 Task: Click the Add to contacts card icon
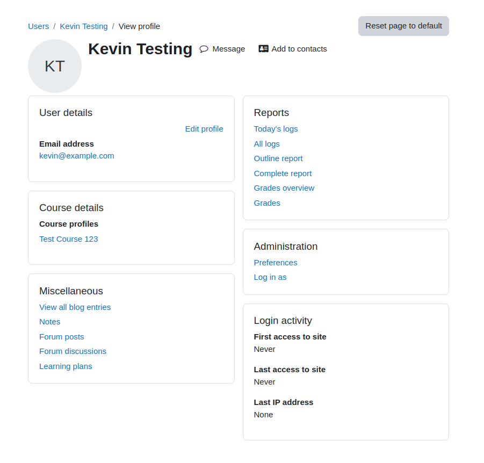pyautogui.click(x=263, y=49)
